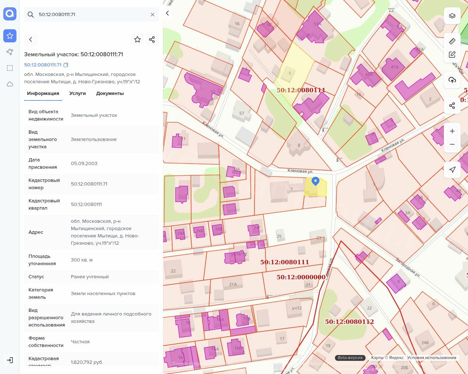The image size is (468, 374).
Task: Open the map layers panel
Action: point(452,16)
